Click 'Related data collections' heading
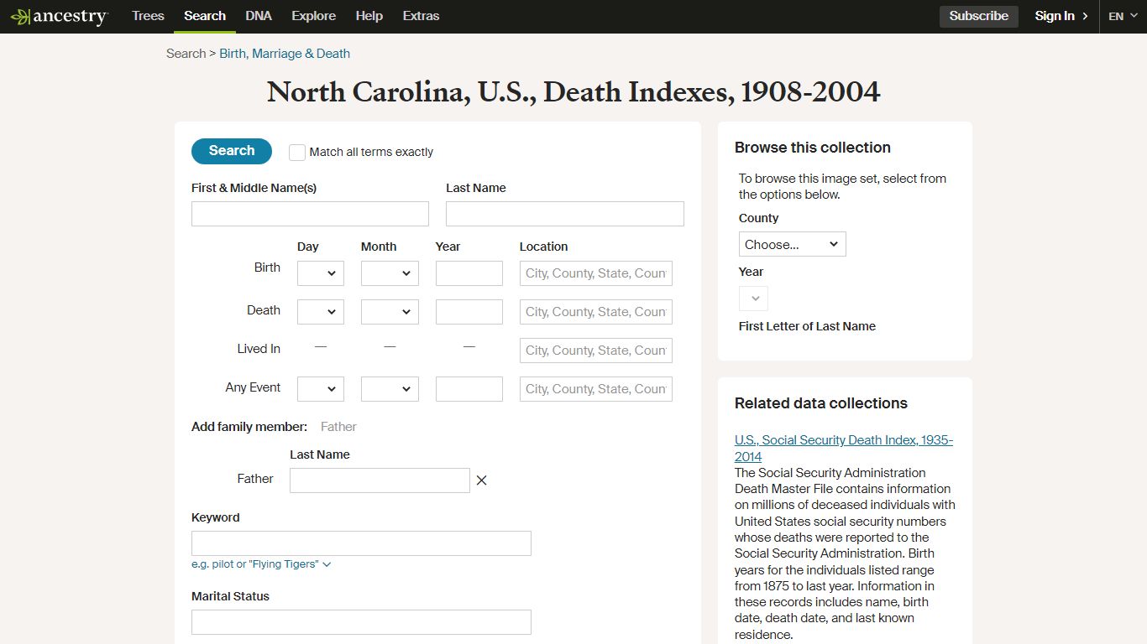The width and height of the screenshot is (1147, 644). [821, 403]
